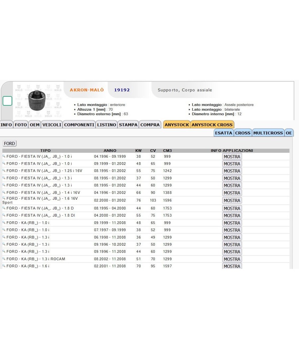Click magnifier icon for KA 1.6 i

[x=4, y=266]
